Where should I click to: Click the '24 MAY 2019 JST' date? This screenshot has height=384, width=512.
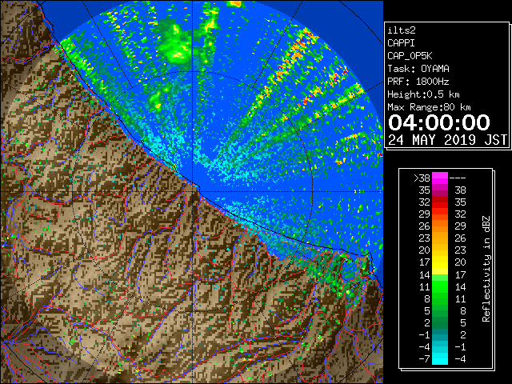[x=447, y=140]
